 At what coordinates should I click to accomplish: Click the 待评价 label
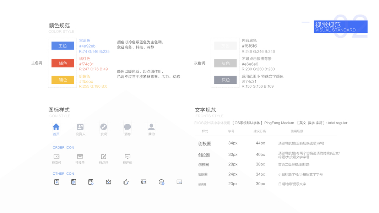(128, 163)
